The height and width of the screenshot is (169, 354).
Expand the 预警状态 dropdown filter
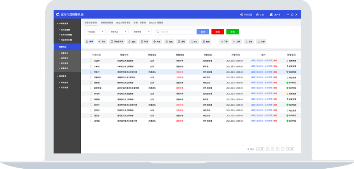(x=118, y=32)
